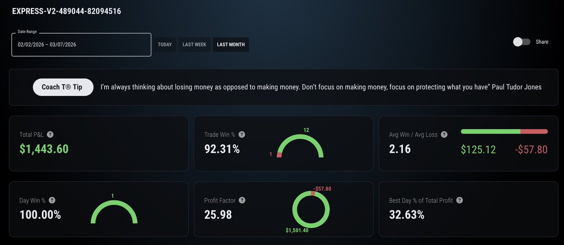Select the TODAY date filter
This screenshot has height=245, width=564.
[x=165, y=45]
